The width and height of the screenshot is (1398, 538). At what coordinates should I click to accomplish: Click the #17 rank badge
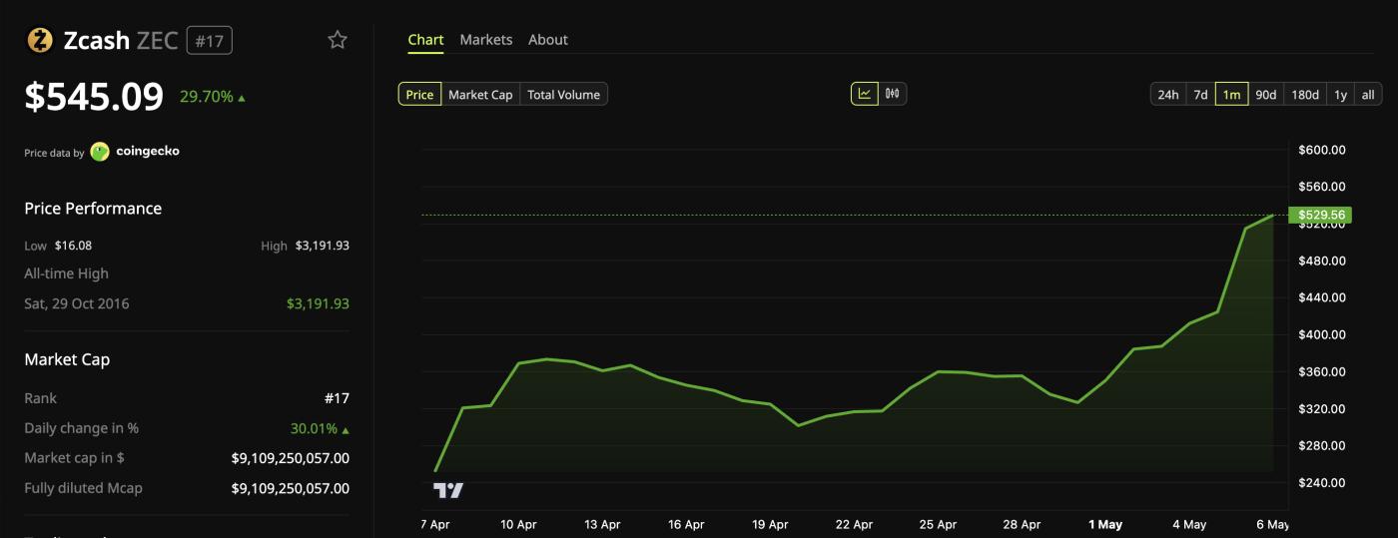point(210,41)
